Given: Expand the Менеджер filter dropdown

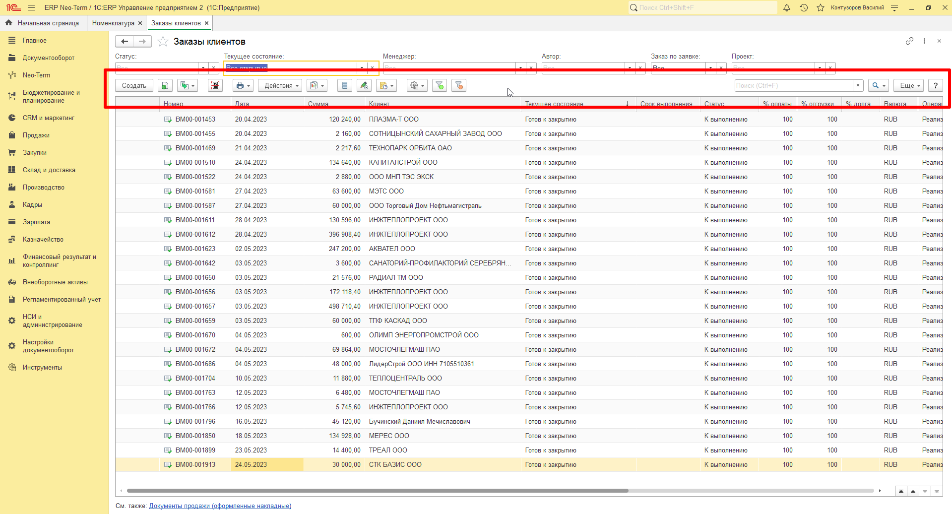Looking at the screenshot, I should (520, 68).
